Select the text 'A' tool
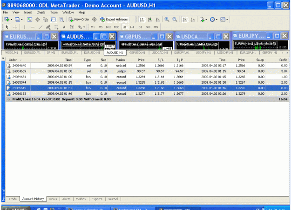 64,27
